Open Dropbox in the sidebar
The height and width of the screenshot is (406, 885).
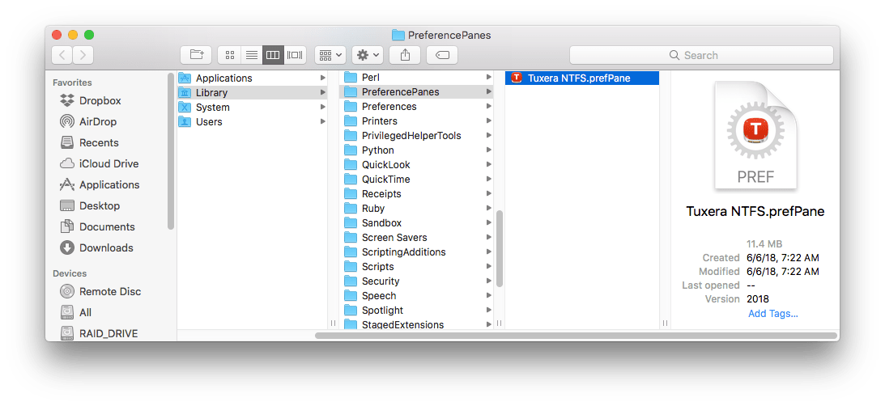coord(100,101)
